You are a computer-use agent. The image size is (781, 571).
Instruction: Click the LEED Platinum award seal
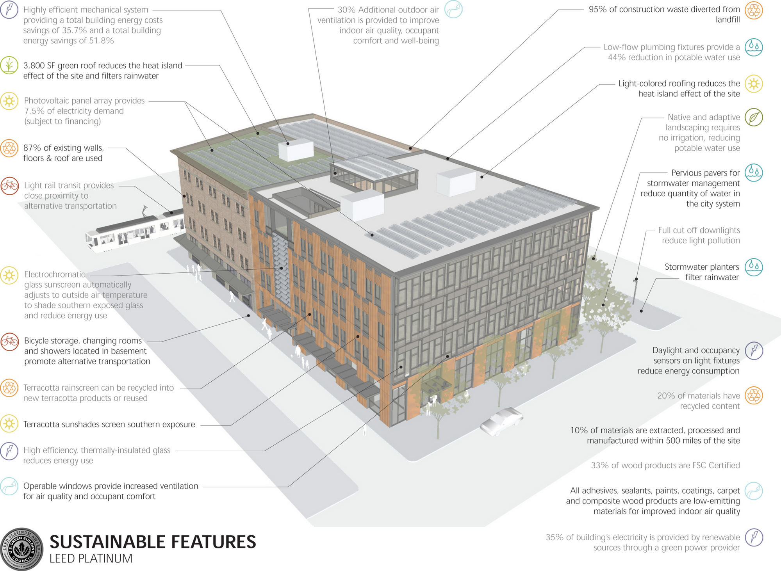click(x=22, y=550)
